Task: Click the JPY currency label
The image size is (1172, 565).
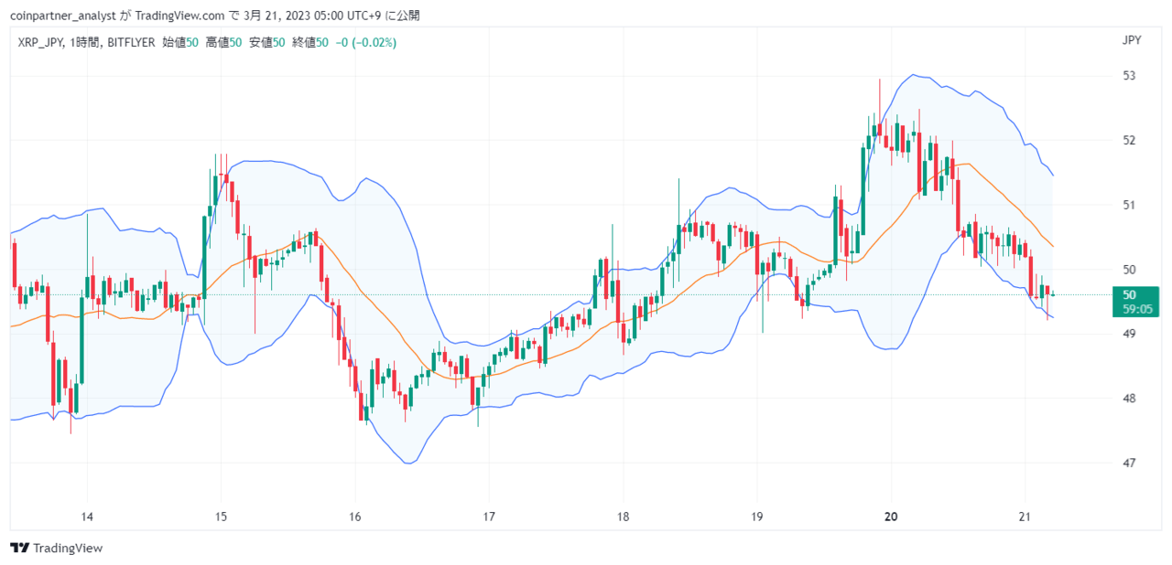Action: pyautogui.click(x=1132, y=40)
